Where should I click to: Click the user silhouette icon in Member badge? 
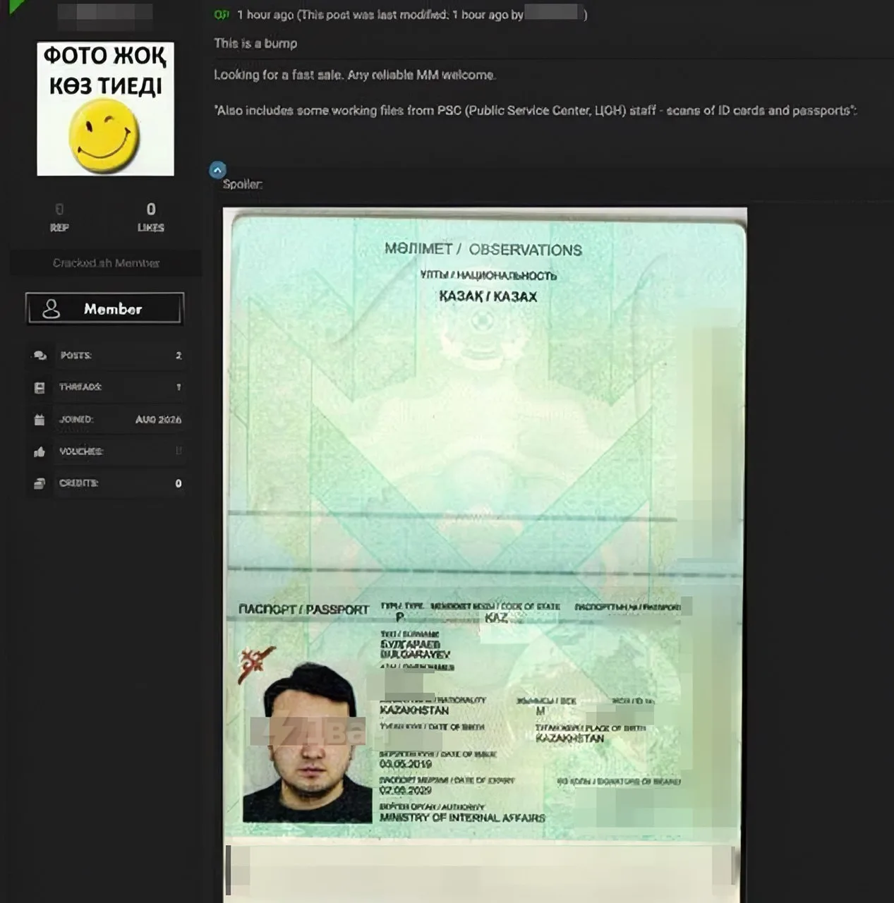pos(52,309)
